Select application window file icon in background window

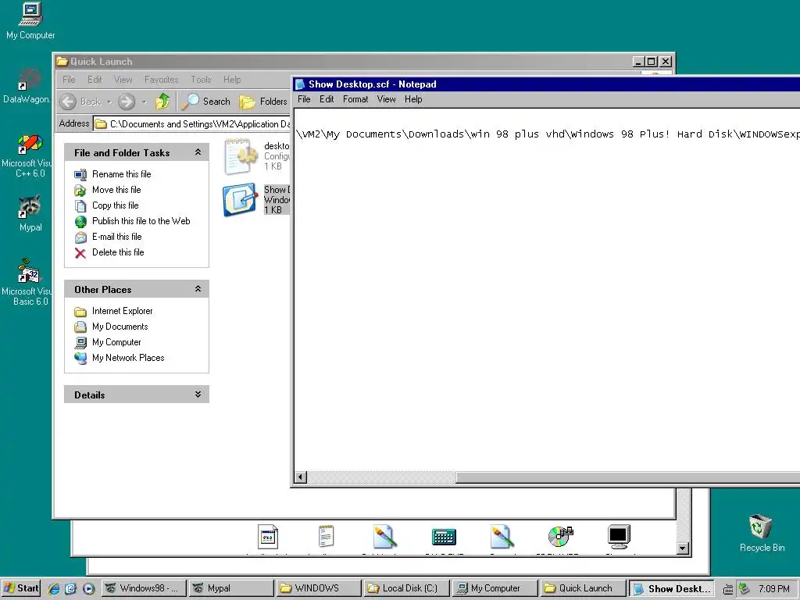(x=268, y=537)
